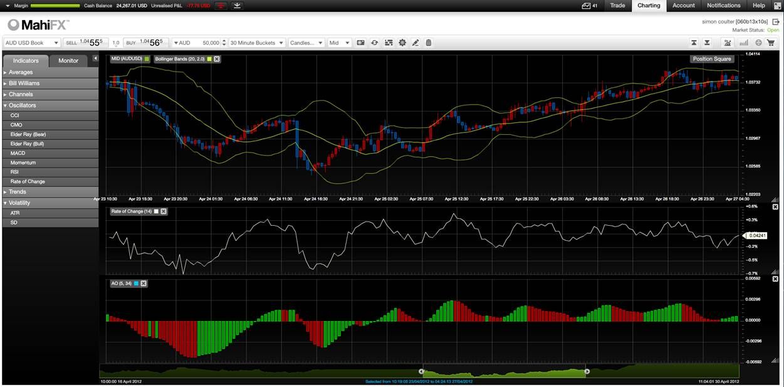784x387 pixels.
Task: Add the SD volatility indicator
Action: pos(50,222)
